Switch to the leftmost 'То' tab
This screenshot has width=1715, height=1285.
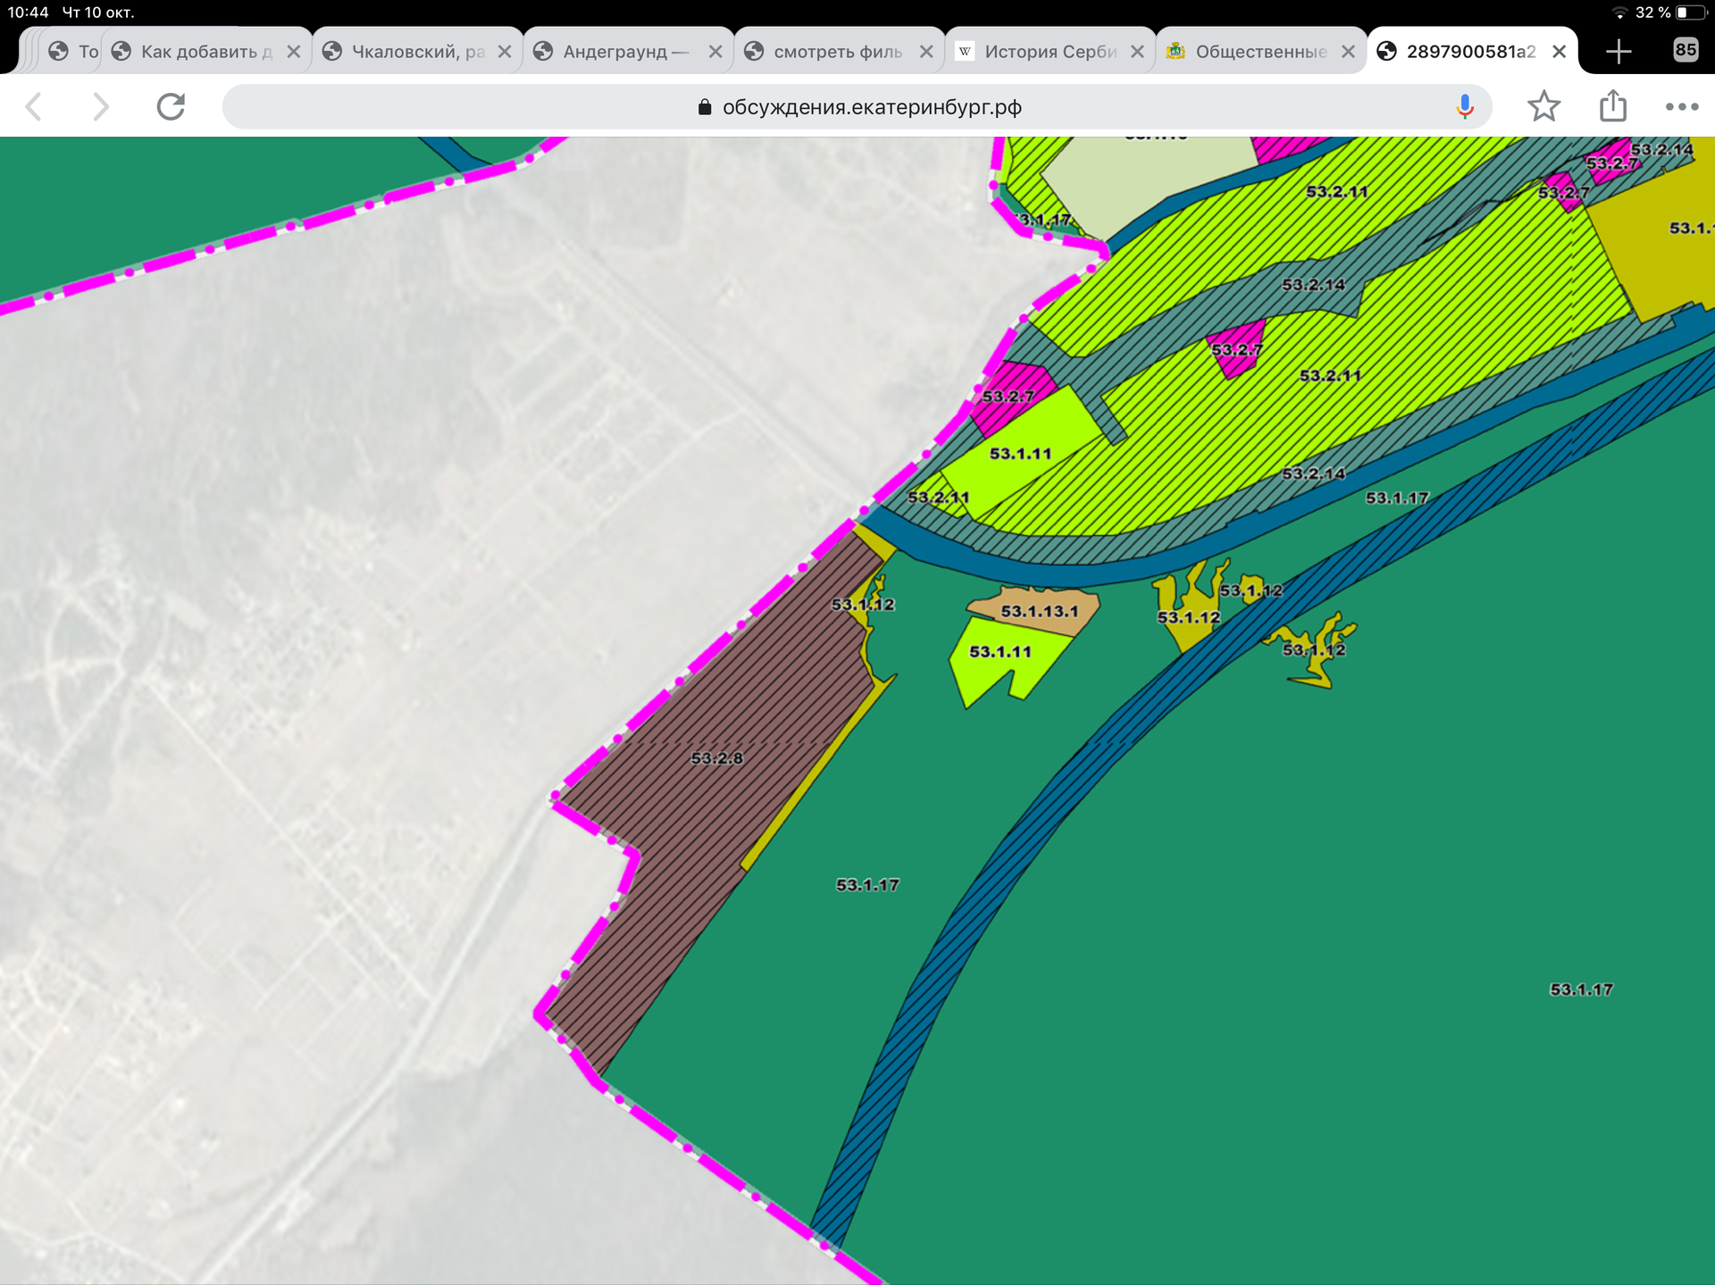73,52
